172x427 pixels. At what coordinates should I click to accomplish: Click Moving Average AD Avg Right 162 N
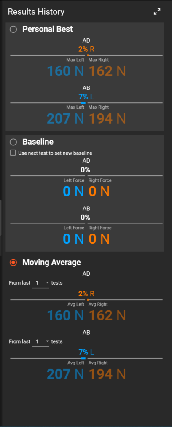point(107,315)
